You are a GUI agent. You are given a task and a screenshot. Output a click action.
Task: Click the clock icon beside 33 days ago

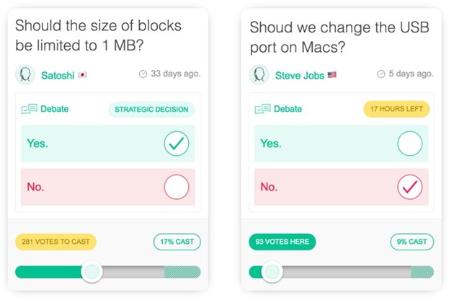coord(143,74)
